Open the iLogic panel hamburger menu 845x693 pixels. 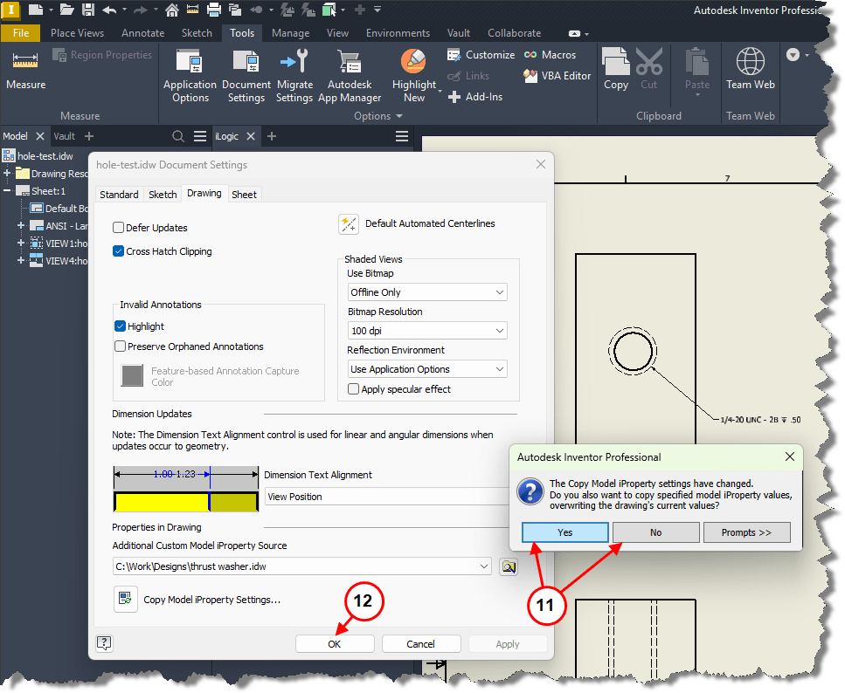pos(401,136)
